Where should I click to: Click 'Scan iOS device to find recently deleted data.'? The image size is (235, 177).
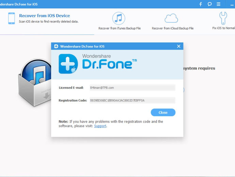coord(49,22)
